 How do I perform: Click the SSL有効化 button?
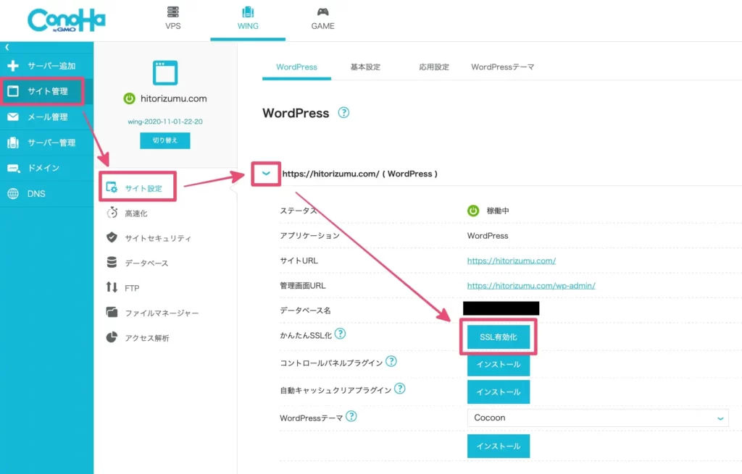[x=499, y=337]
